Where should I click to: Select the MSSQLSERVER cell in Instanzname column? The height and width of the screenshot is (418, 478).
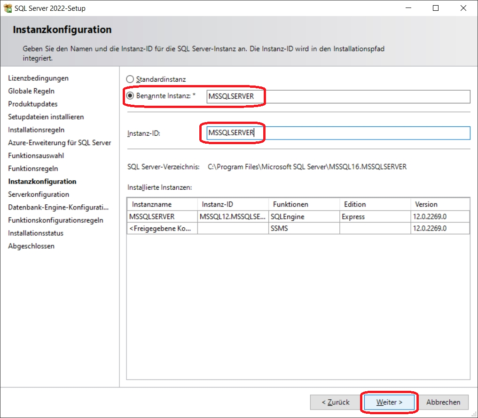tap(162, 217)
